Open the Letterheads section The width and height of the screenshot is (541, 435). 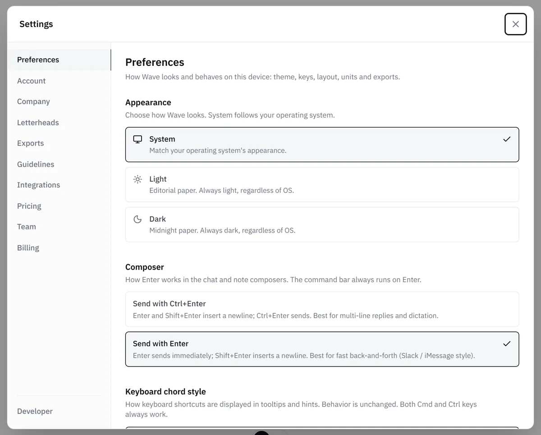pyautogui.click(x=59, y=123)
